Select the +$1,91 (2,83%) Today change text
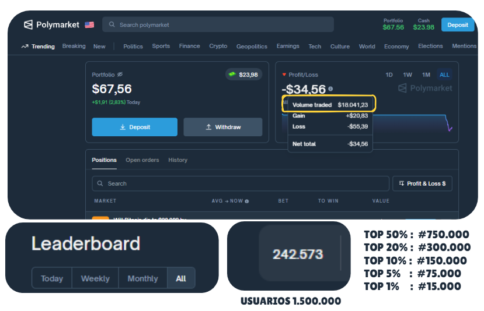This screenshot has height=311, width=484. 116,103
